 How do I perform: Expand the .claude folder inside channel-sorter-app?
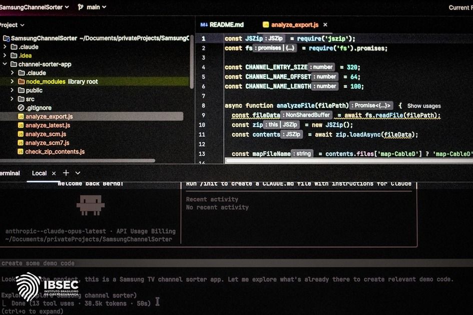pos(12,72)
